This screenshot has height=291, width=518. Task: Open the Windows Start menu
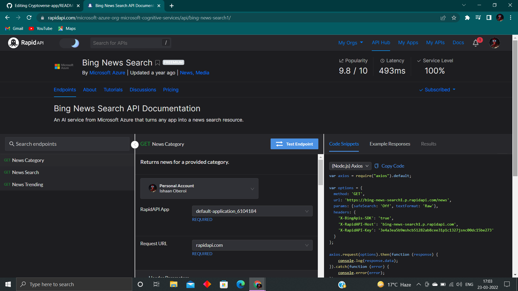point(8,284)
